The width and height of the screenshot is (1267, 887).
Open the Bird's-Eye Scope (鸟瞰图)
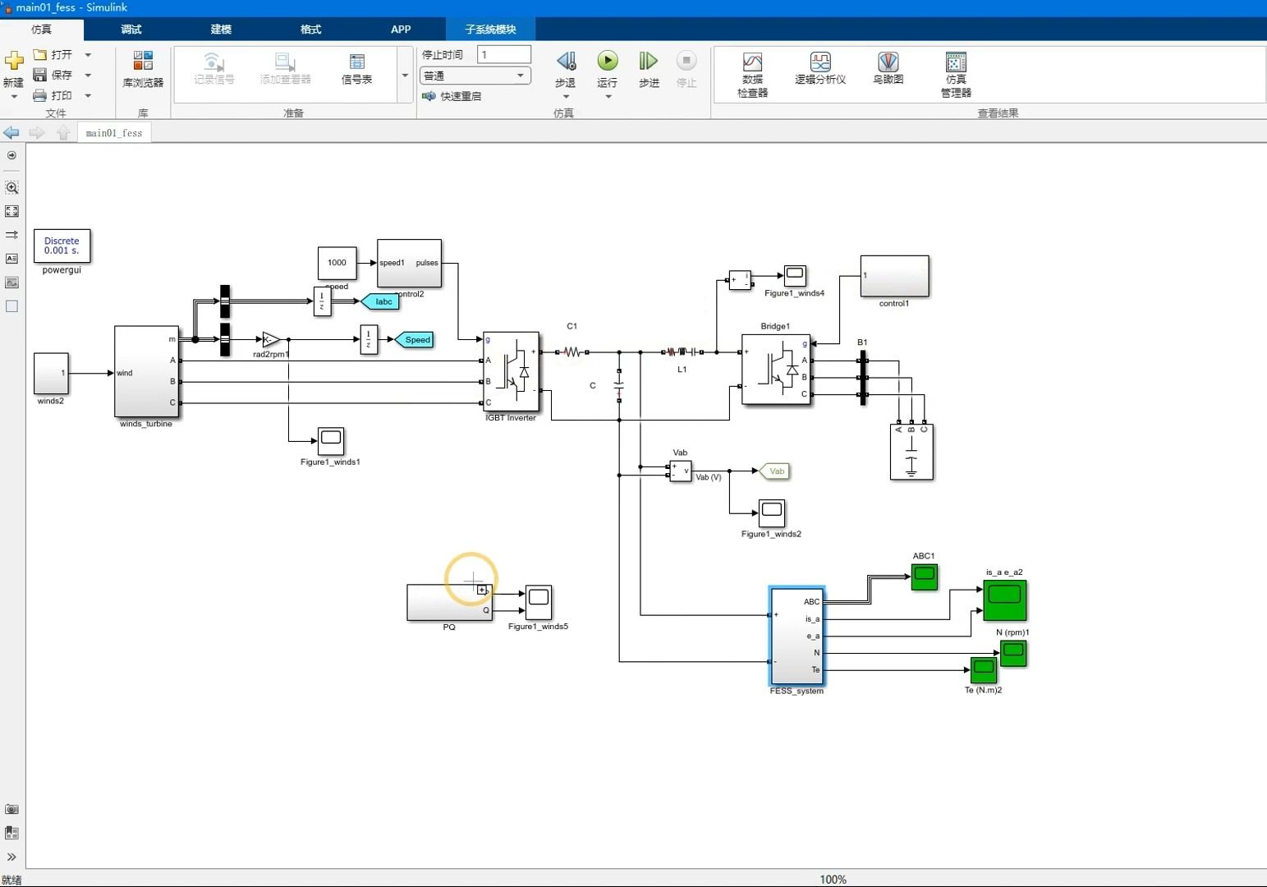tap(888, 69)
